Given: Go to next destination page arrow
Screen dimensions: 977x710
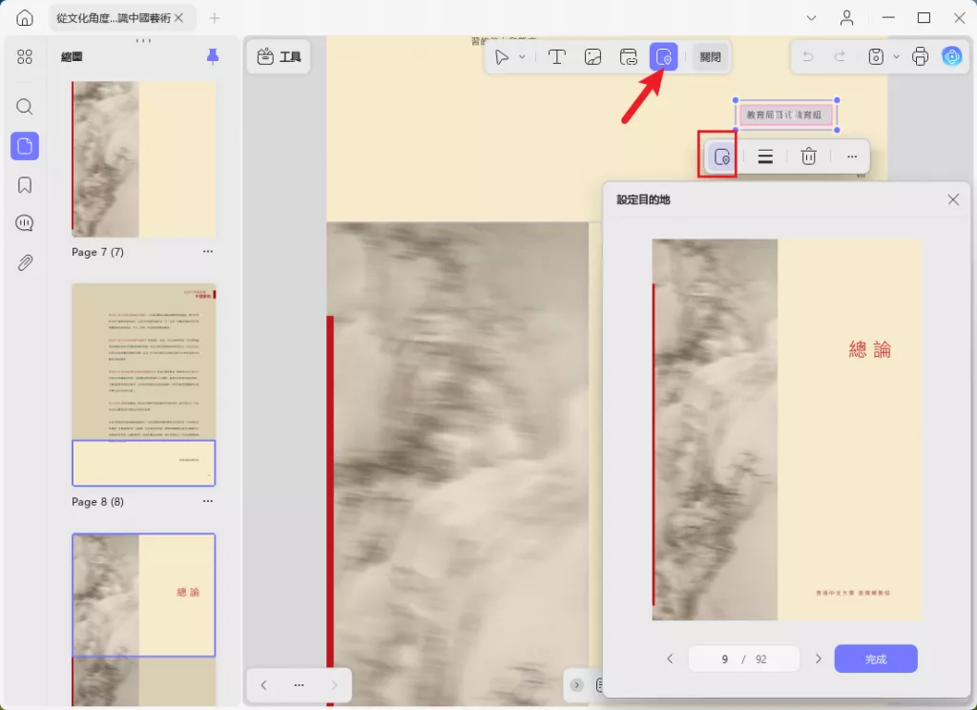Looking at the screenshot, I should (x=818, y=658).
